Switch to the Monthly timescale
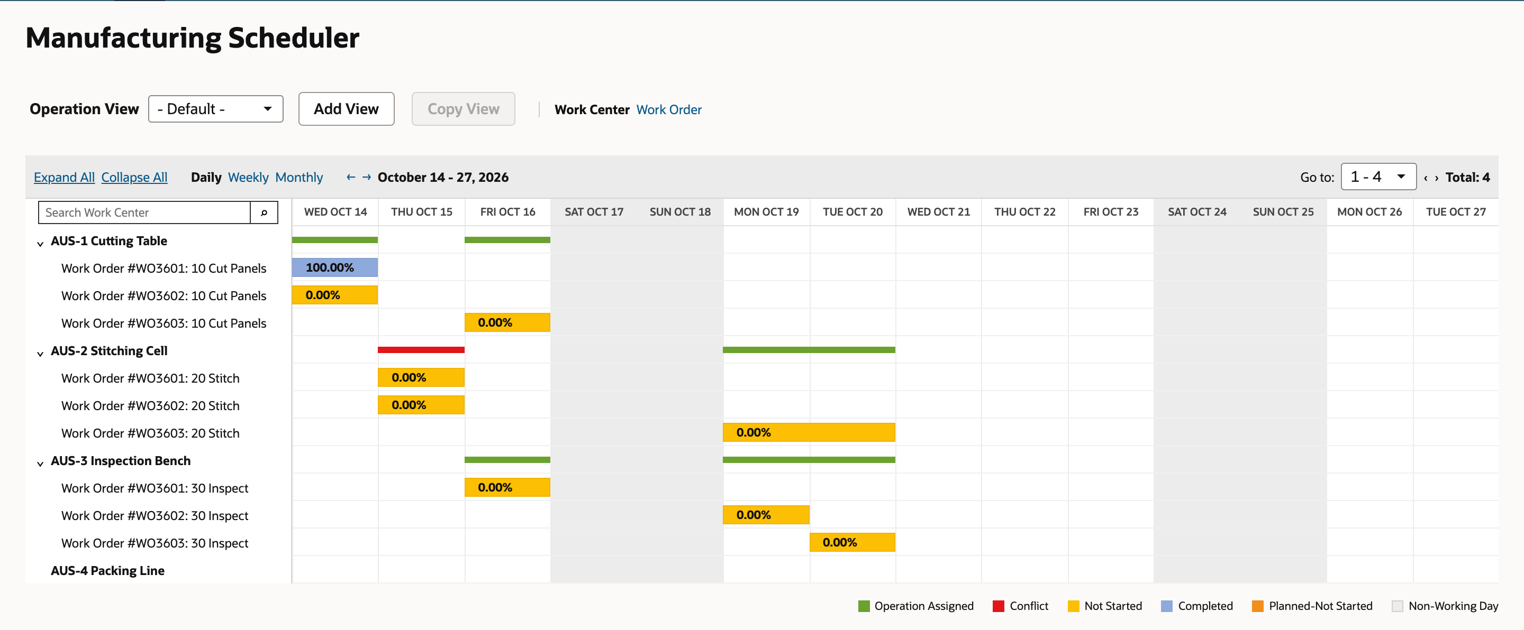 (299, 177)
